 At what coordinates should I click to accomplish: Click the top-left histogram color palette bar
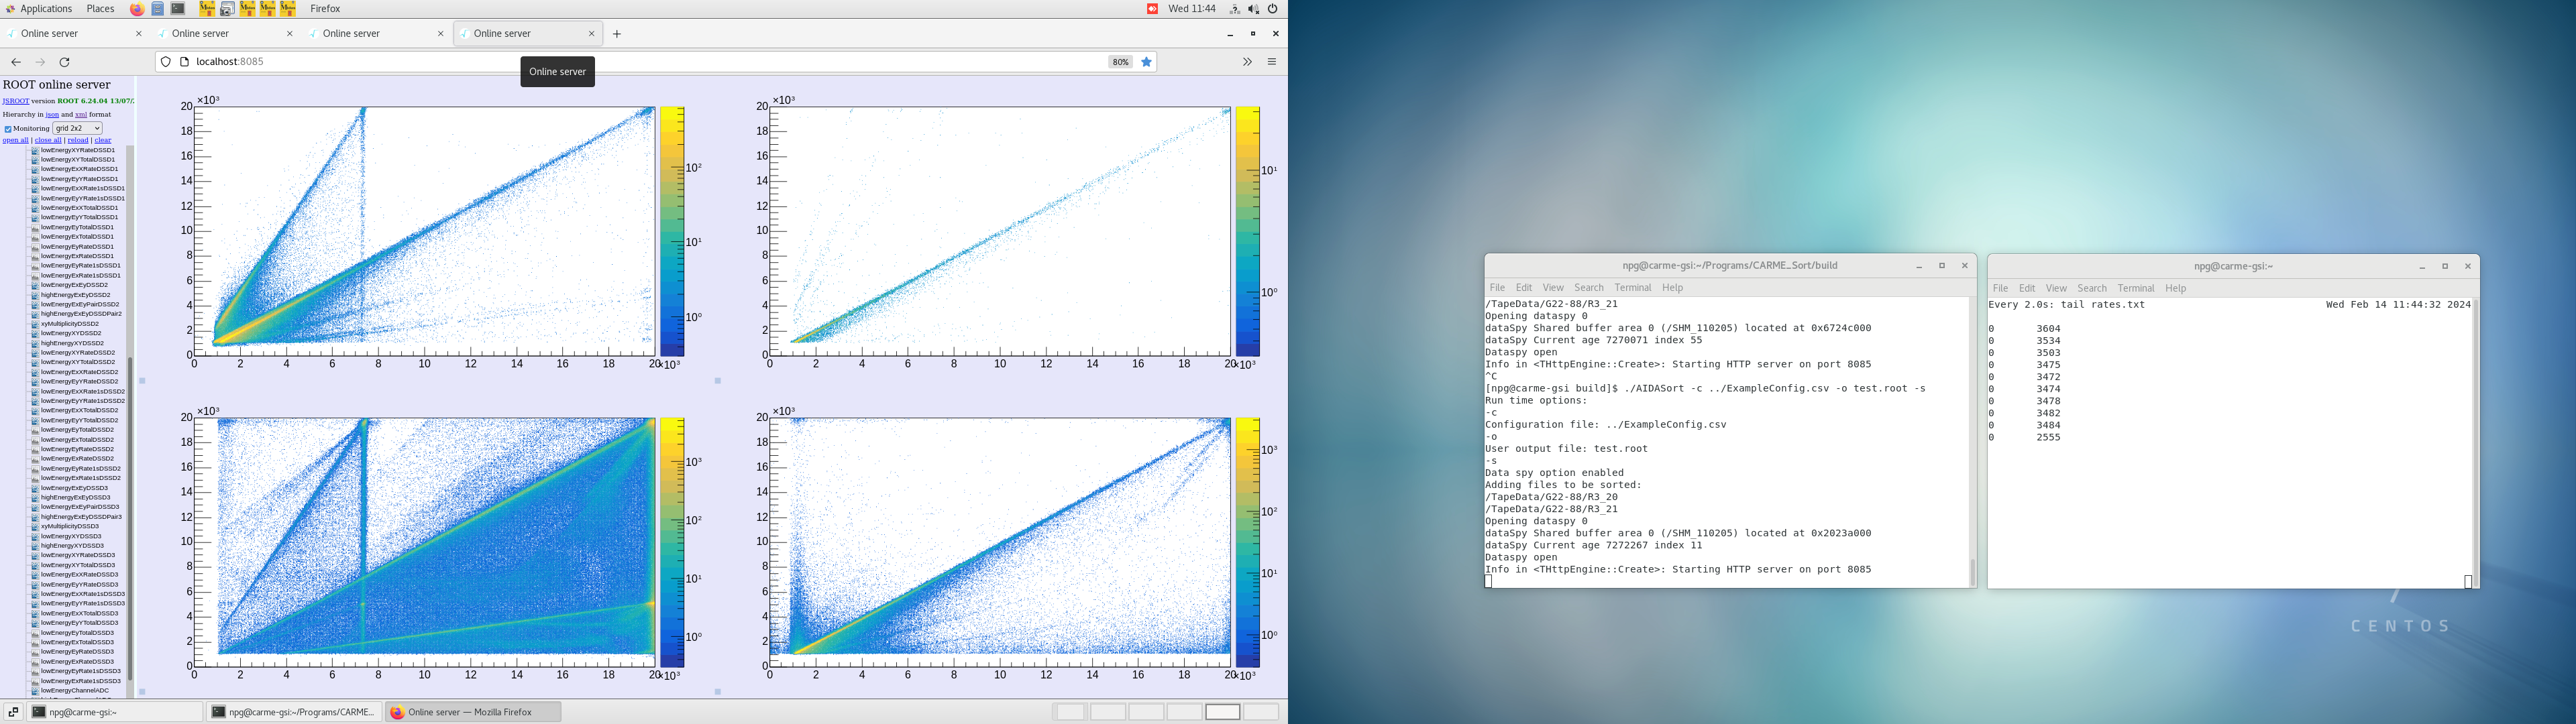[672, 231]
